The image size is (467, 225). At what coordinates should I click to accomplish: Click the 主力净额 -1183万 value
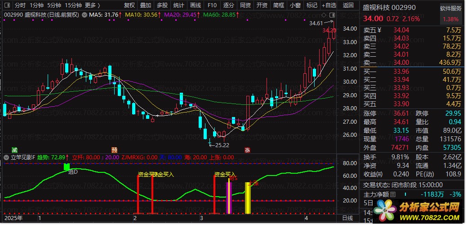pyautogui.click(x=432, y=194)
